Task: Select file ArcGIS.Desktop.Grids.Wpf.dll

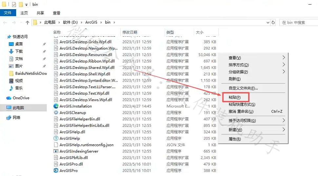Action: 85,42
